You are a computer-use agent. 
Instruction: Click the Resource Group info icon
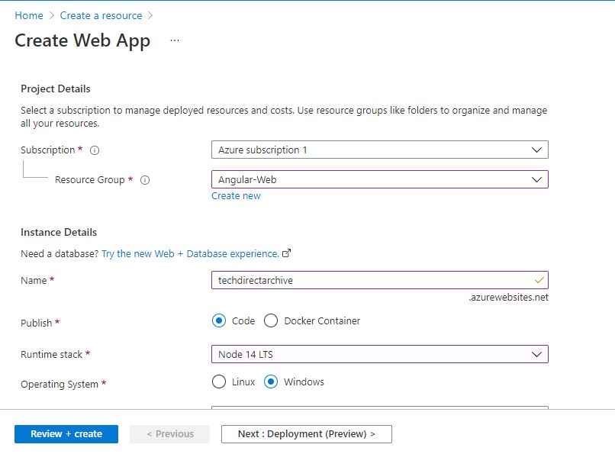click(x=145, y=180)
